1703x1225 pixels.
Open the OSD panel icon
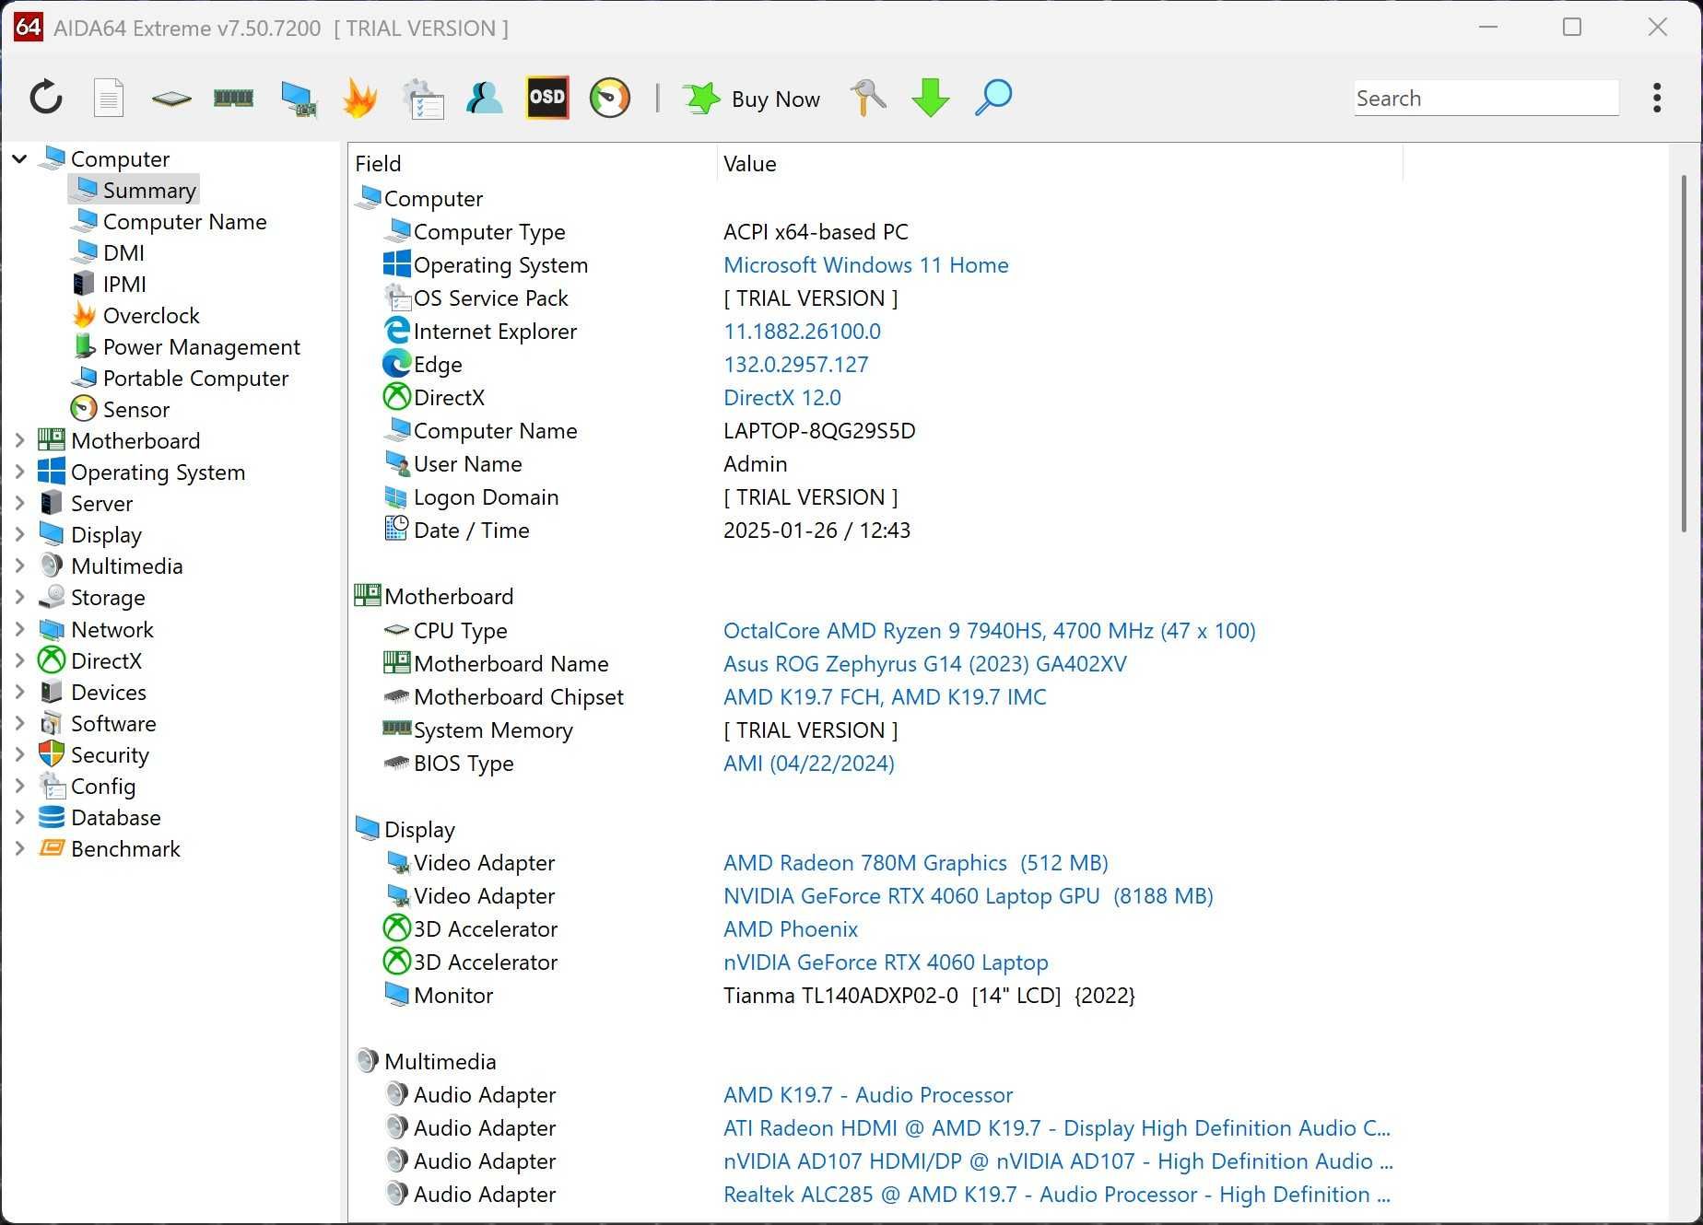(x=547, y=98)
